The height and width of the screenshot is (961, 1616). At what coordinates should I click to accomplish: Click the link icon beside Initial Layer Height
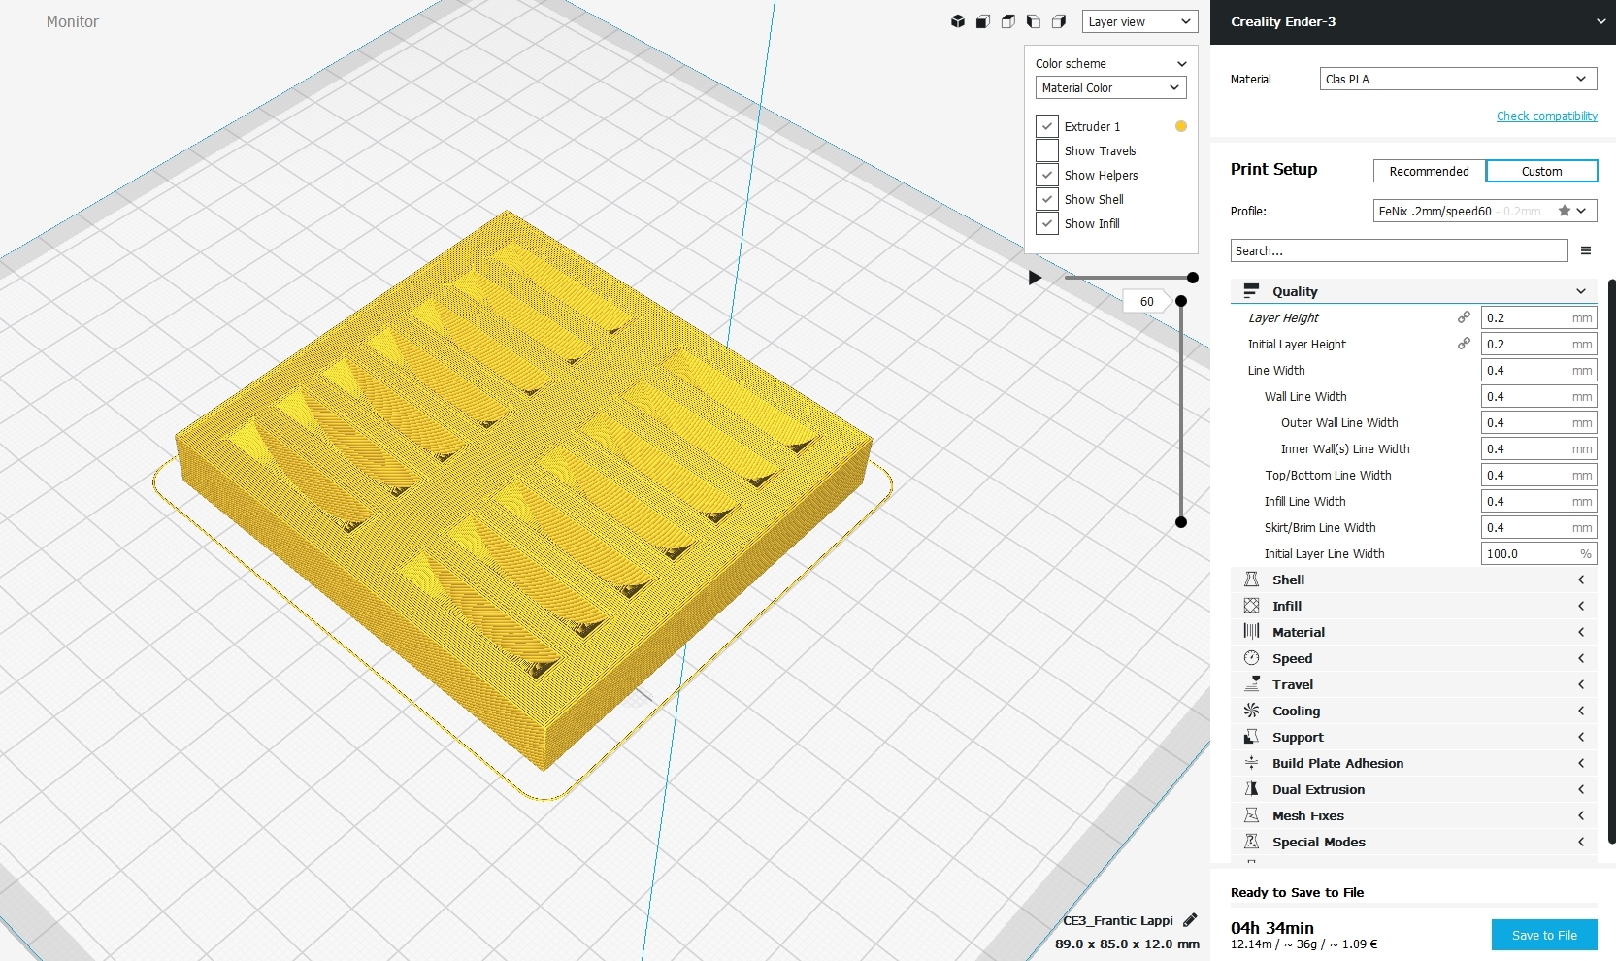pos(1464,344)
